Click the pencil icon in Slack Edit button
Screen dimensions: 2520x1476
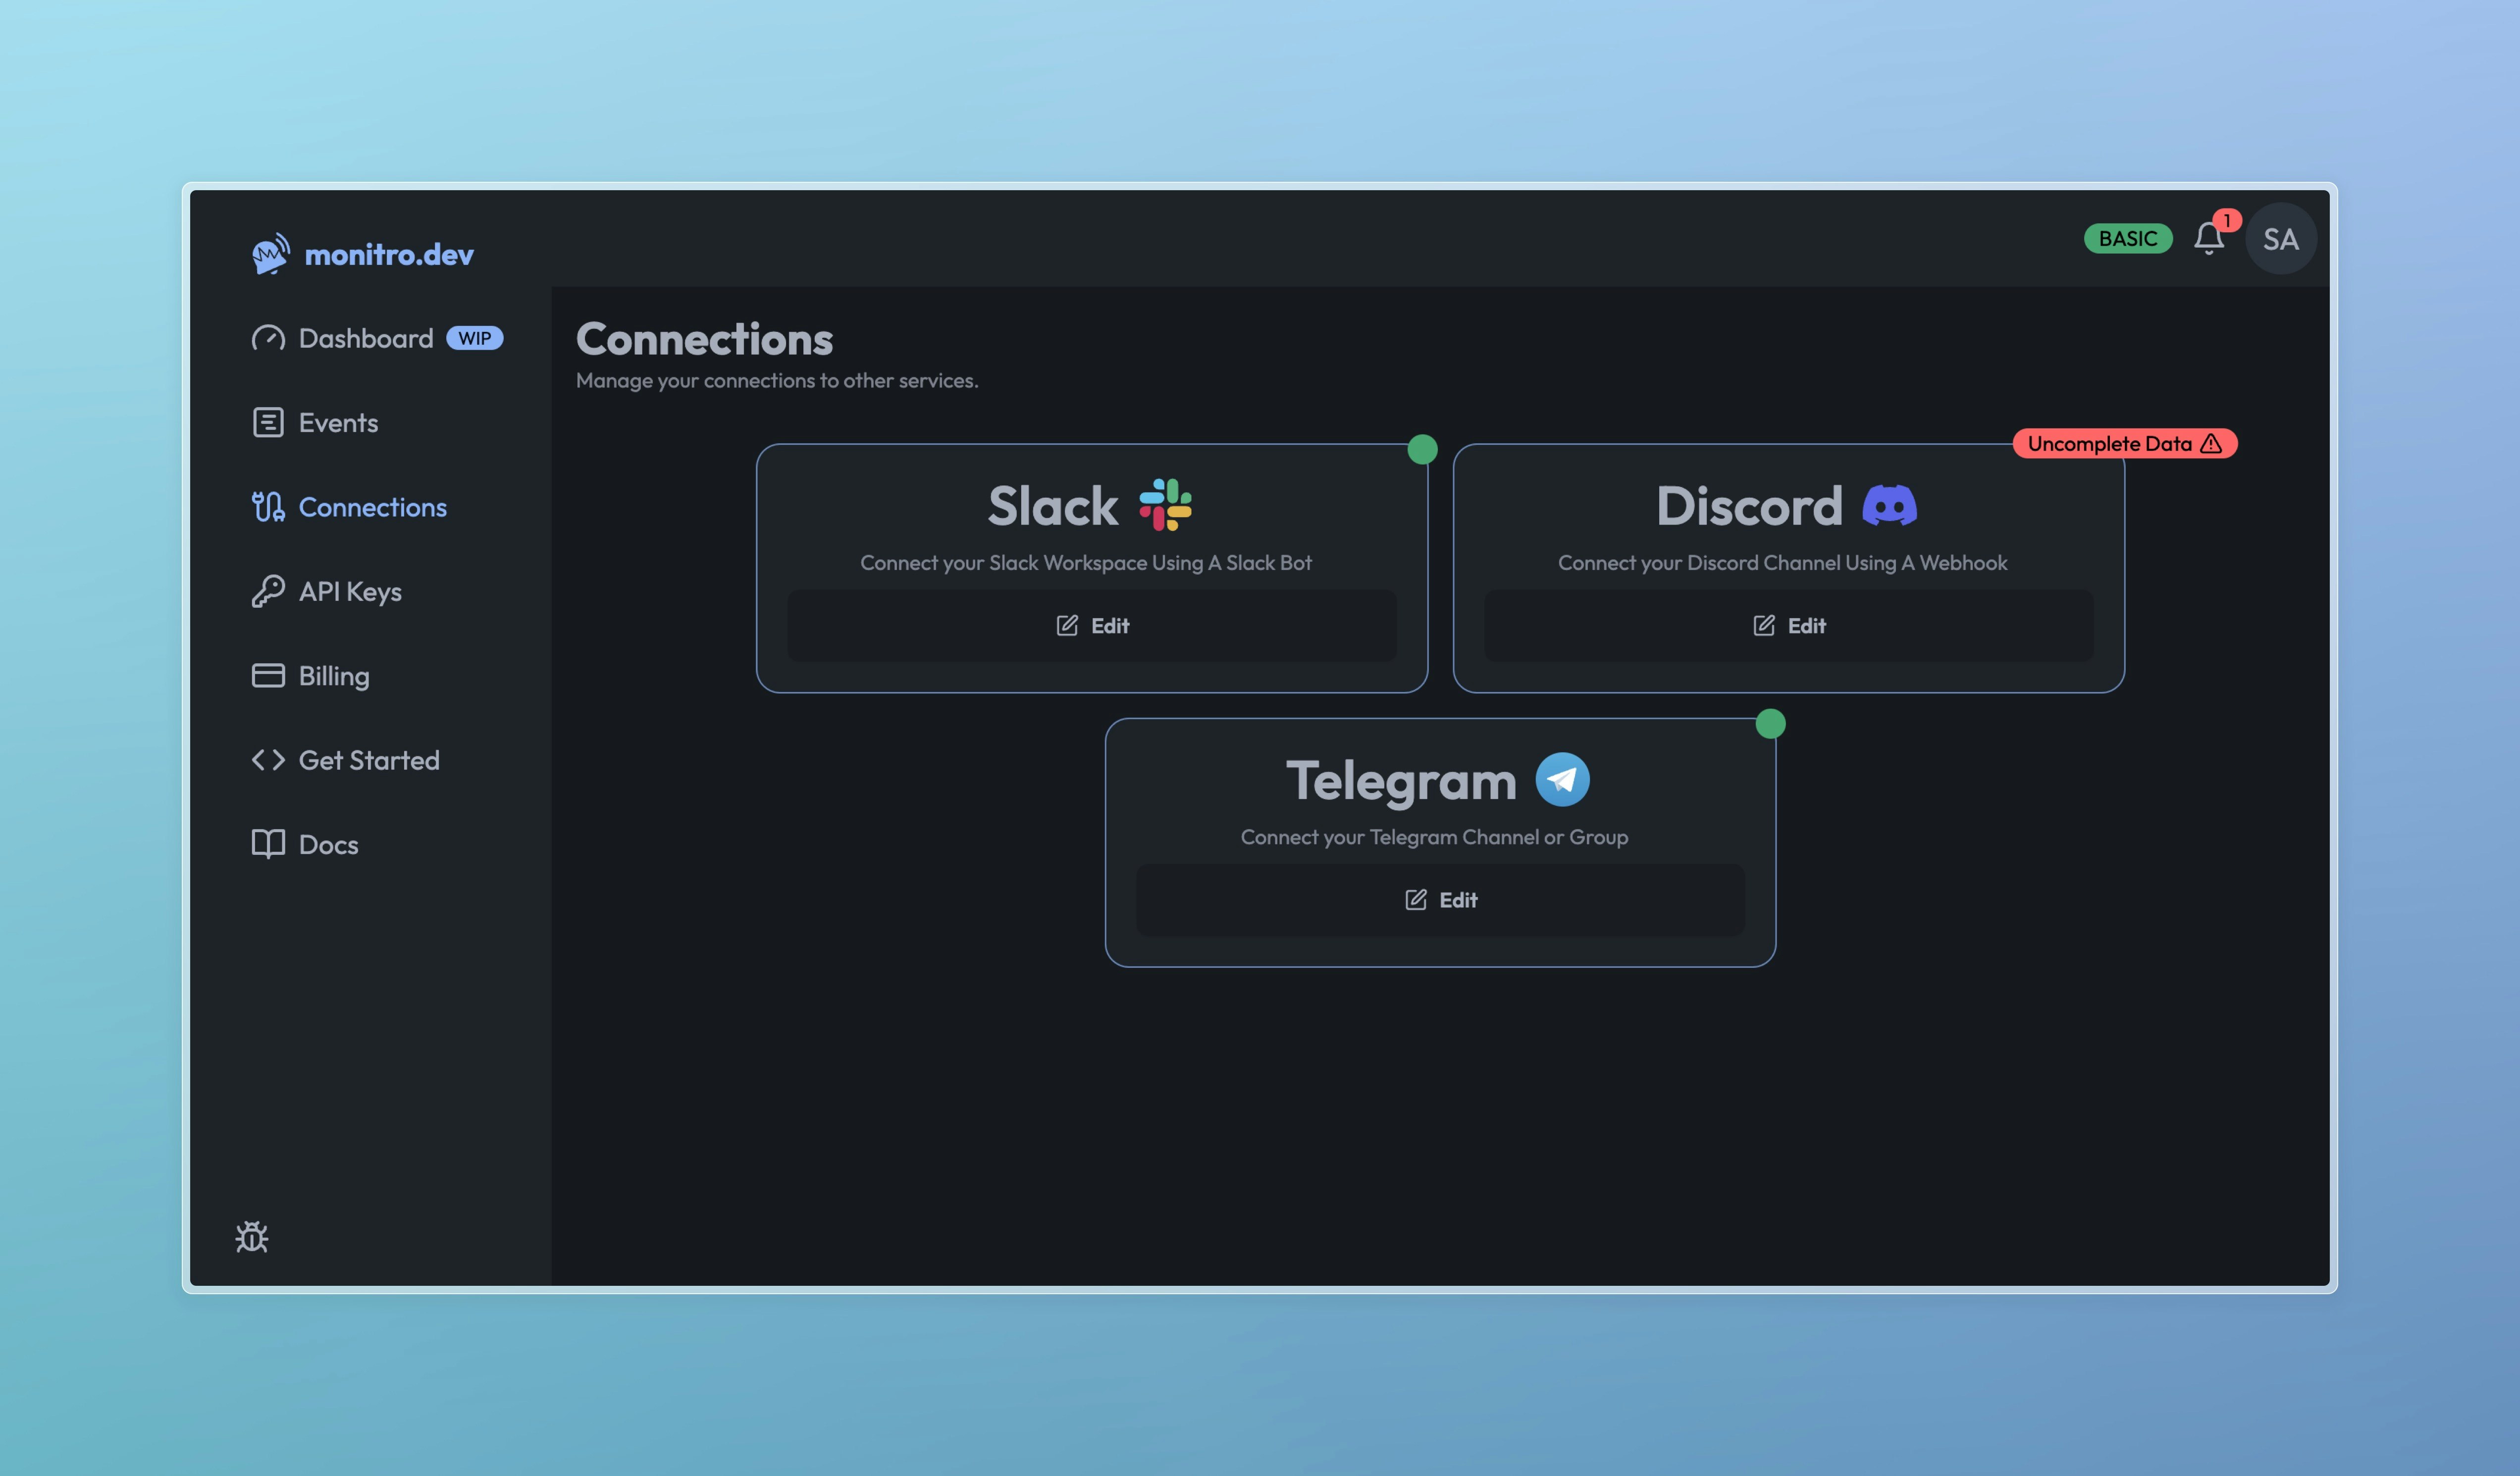[1067, 625]
